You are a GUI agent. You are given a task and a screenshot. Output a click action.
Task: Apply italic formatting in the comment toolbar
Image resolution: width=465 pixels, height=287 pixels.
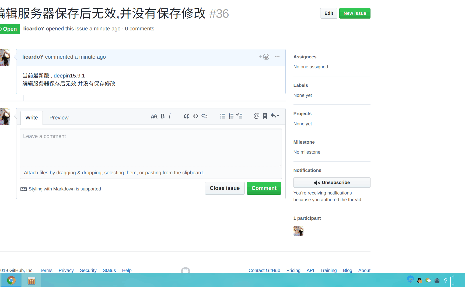170,116
